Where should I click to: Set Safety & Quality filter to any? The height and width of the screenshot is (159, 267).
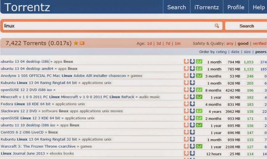coord(229,44)
